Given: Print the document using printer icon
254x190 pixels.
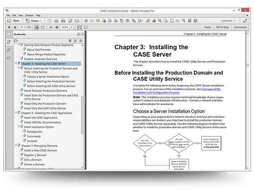Looking at the screenshot, I should point(63,21).
